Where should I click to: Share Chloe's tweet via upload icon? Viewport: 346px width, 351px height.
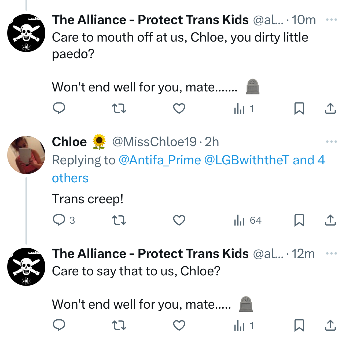pos(330,220)
